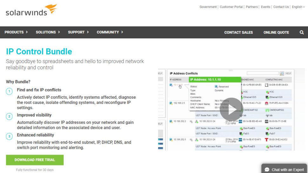This screenshot has width=308, height=173.
Task: Expand the Support menu
Action: (x=78, y=32)
